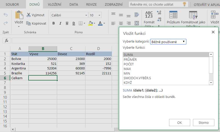Click the SUMA syntax help link
The width and height of the screenshot is (220, 132).
(x=127, y=90)
